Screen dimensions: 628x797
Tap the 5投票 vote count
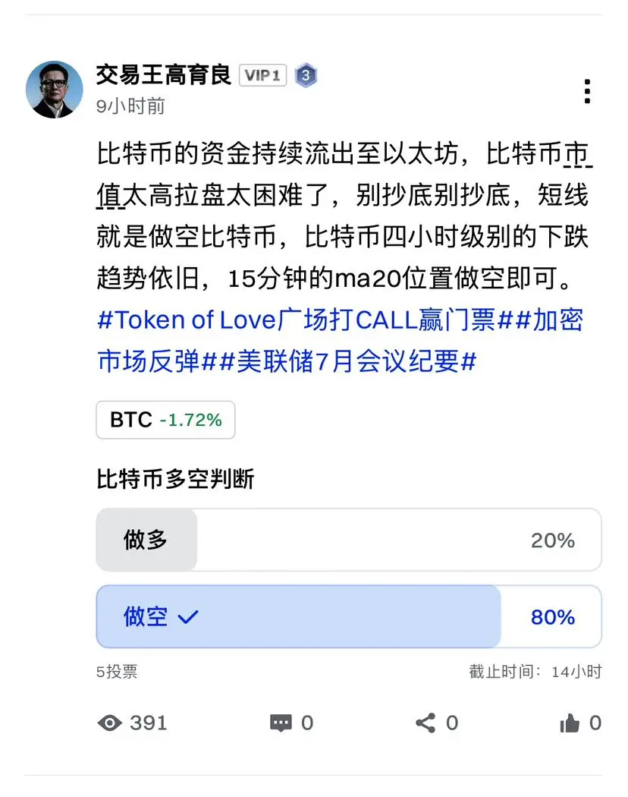(x=117, y=672)
